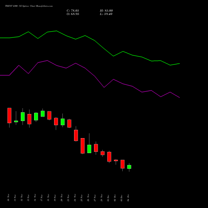Viewport: 208px width, 208px height.
Task: Click the red candlestick for 03 Dec
Action: pos(123,164)
